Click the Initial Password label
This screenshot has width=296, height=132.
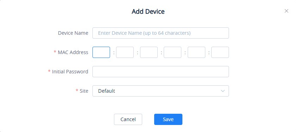(x=70, y=72)
